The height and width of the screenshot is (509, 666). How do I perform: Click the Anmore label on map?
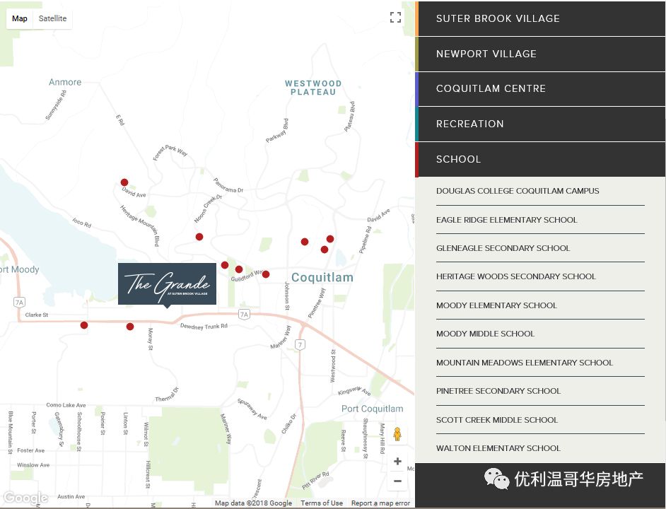[65, 82]
